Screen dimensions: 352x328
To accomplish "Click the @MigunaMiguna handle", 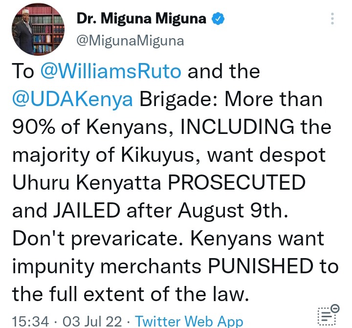I will [x=130, y=41].
